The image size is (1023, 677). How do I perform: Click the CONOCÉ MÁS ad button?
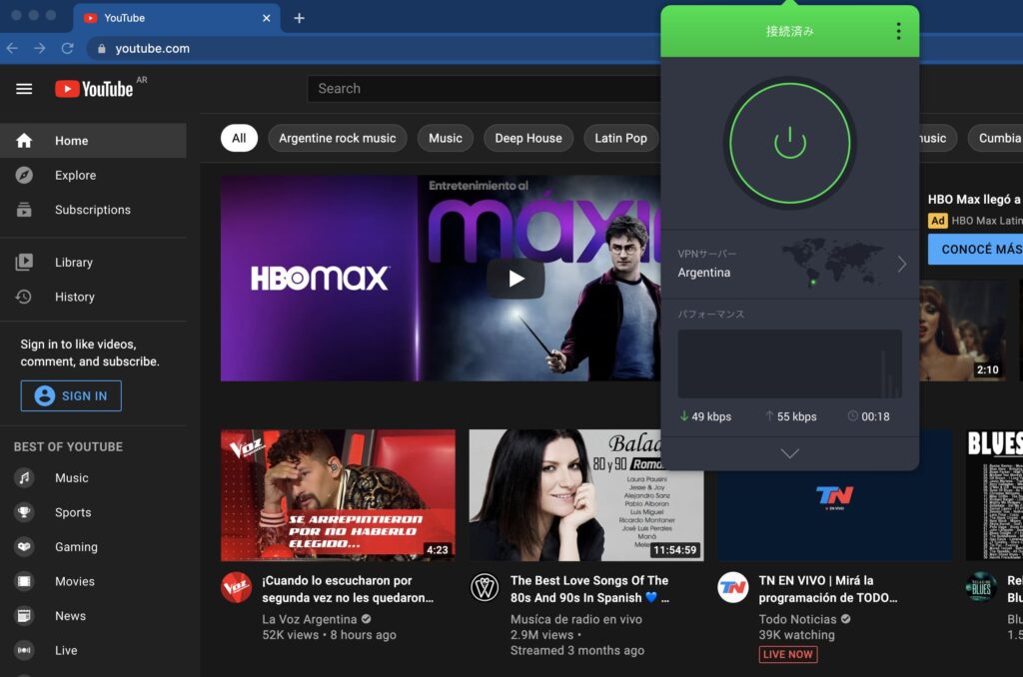(x=976, y=250)
